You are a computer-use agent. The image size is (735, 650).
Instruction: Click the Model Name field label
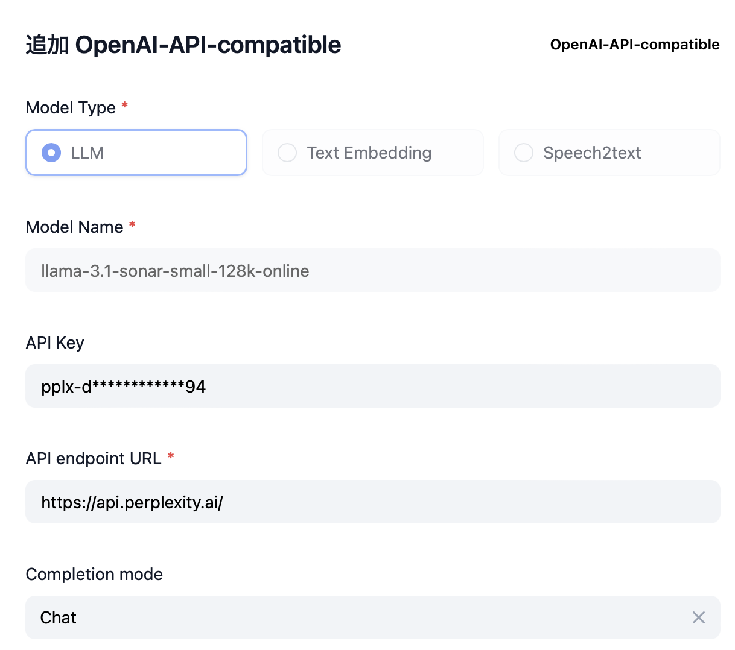pyautogui.click(x=74, y=227)
